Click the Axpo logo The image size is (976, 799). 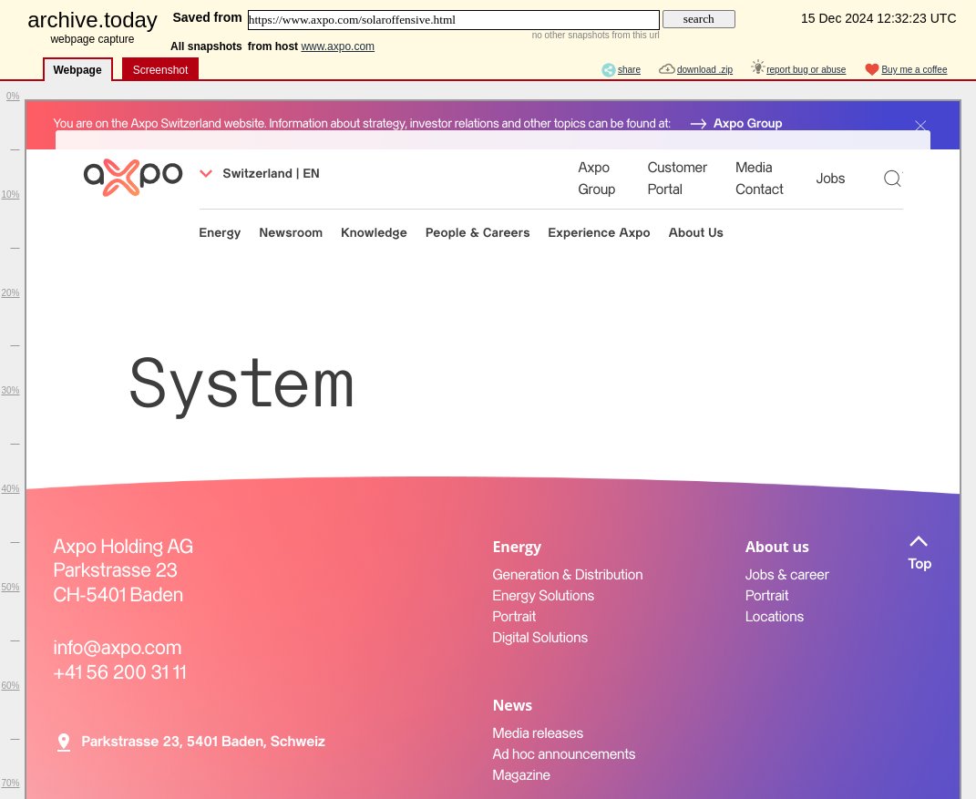click(x=133, y=178)
